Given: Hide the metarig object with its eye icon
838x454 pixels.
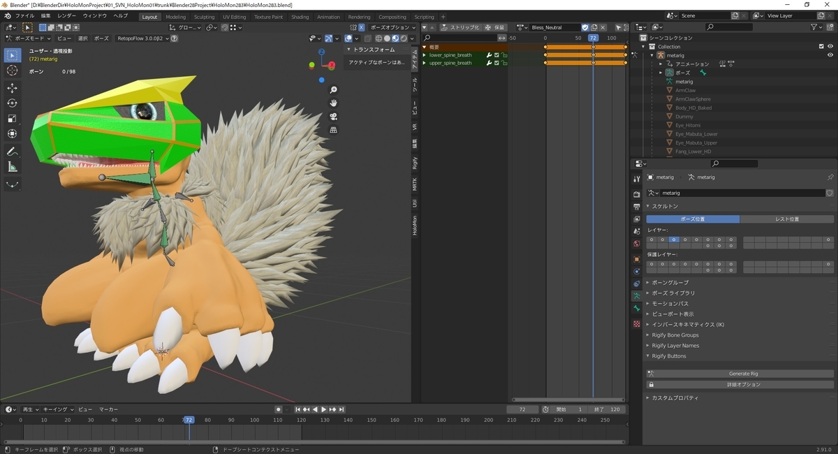Looking at the screenshot, I should tap(830, 55).
